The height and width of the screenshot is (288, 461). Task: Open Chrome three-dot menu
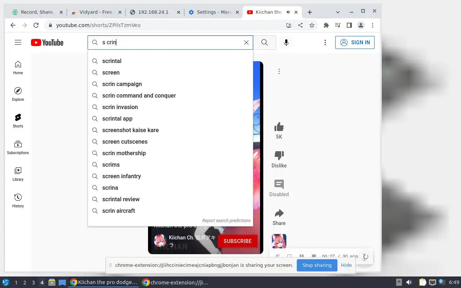[x=372, y=25]
